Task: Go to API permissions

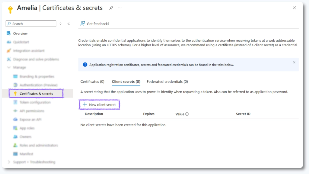Action: tap(32, 111)
